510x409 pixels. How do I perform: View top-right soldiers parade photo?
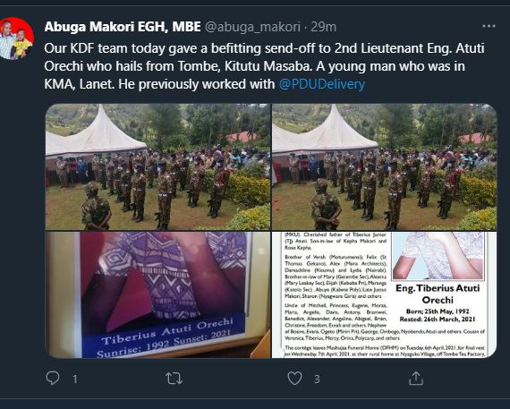pos(385,167)
